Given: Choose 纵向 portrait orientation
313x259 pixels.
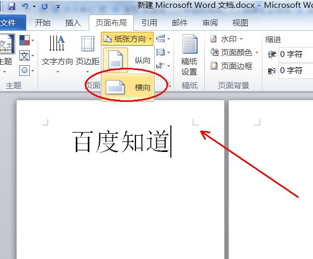Looking at the screenshot, I should click(x=127, y=60).
